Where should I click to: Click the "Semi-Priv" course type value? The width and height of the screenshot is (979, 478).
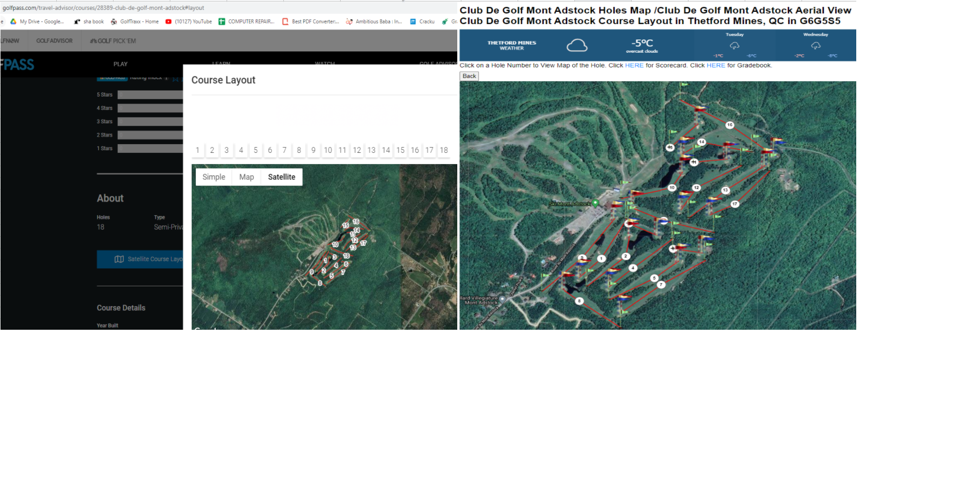168,227
